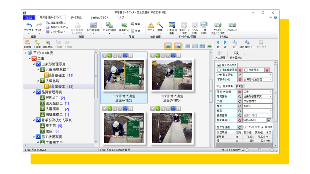
Task: Open the ファイル日本語名 dropdown
Action: [x=270, y=75]
